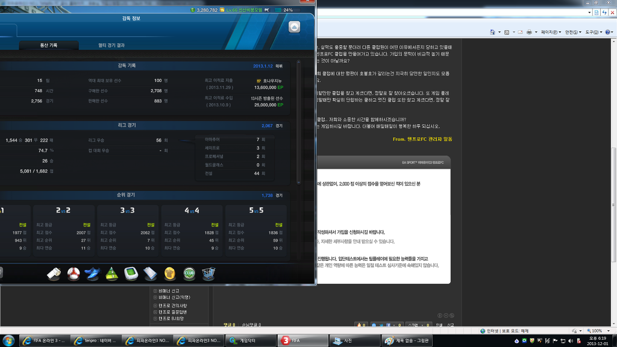Image resolution: width=617 pixels, height=347 pixels.
Task: Open the 텐프로 건의사항 board link
Action: tap(173, 305)
